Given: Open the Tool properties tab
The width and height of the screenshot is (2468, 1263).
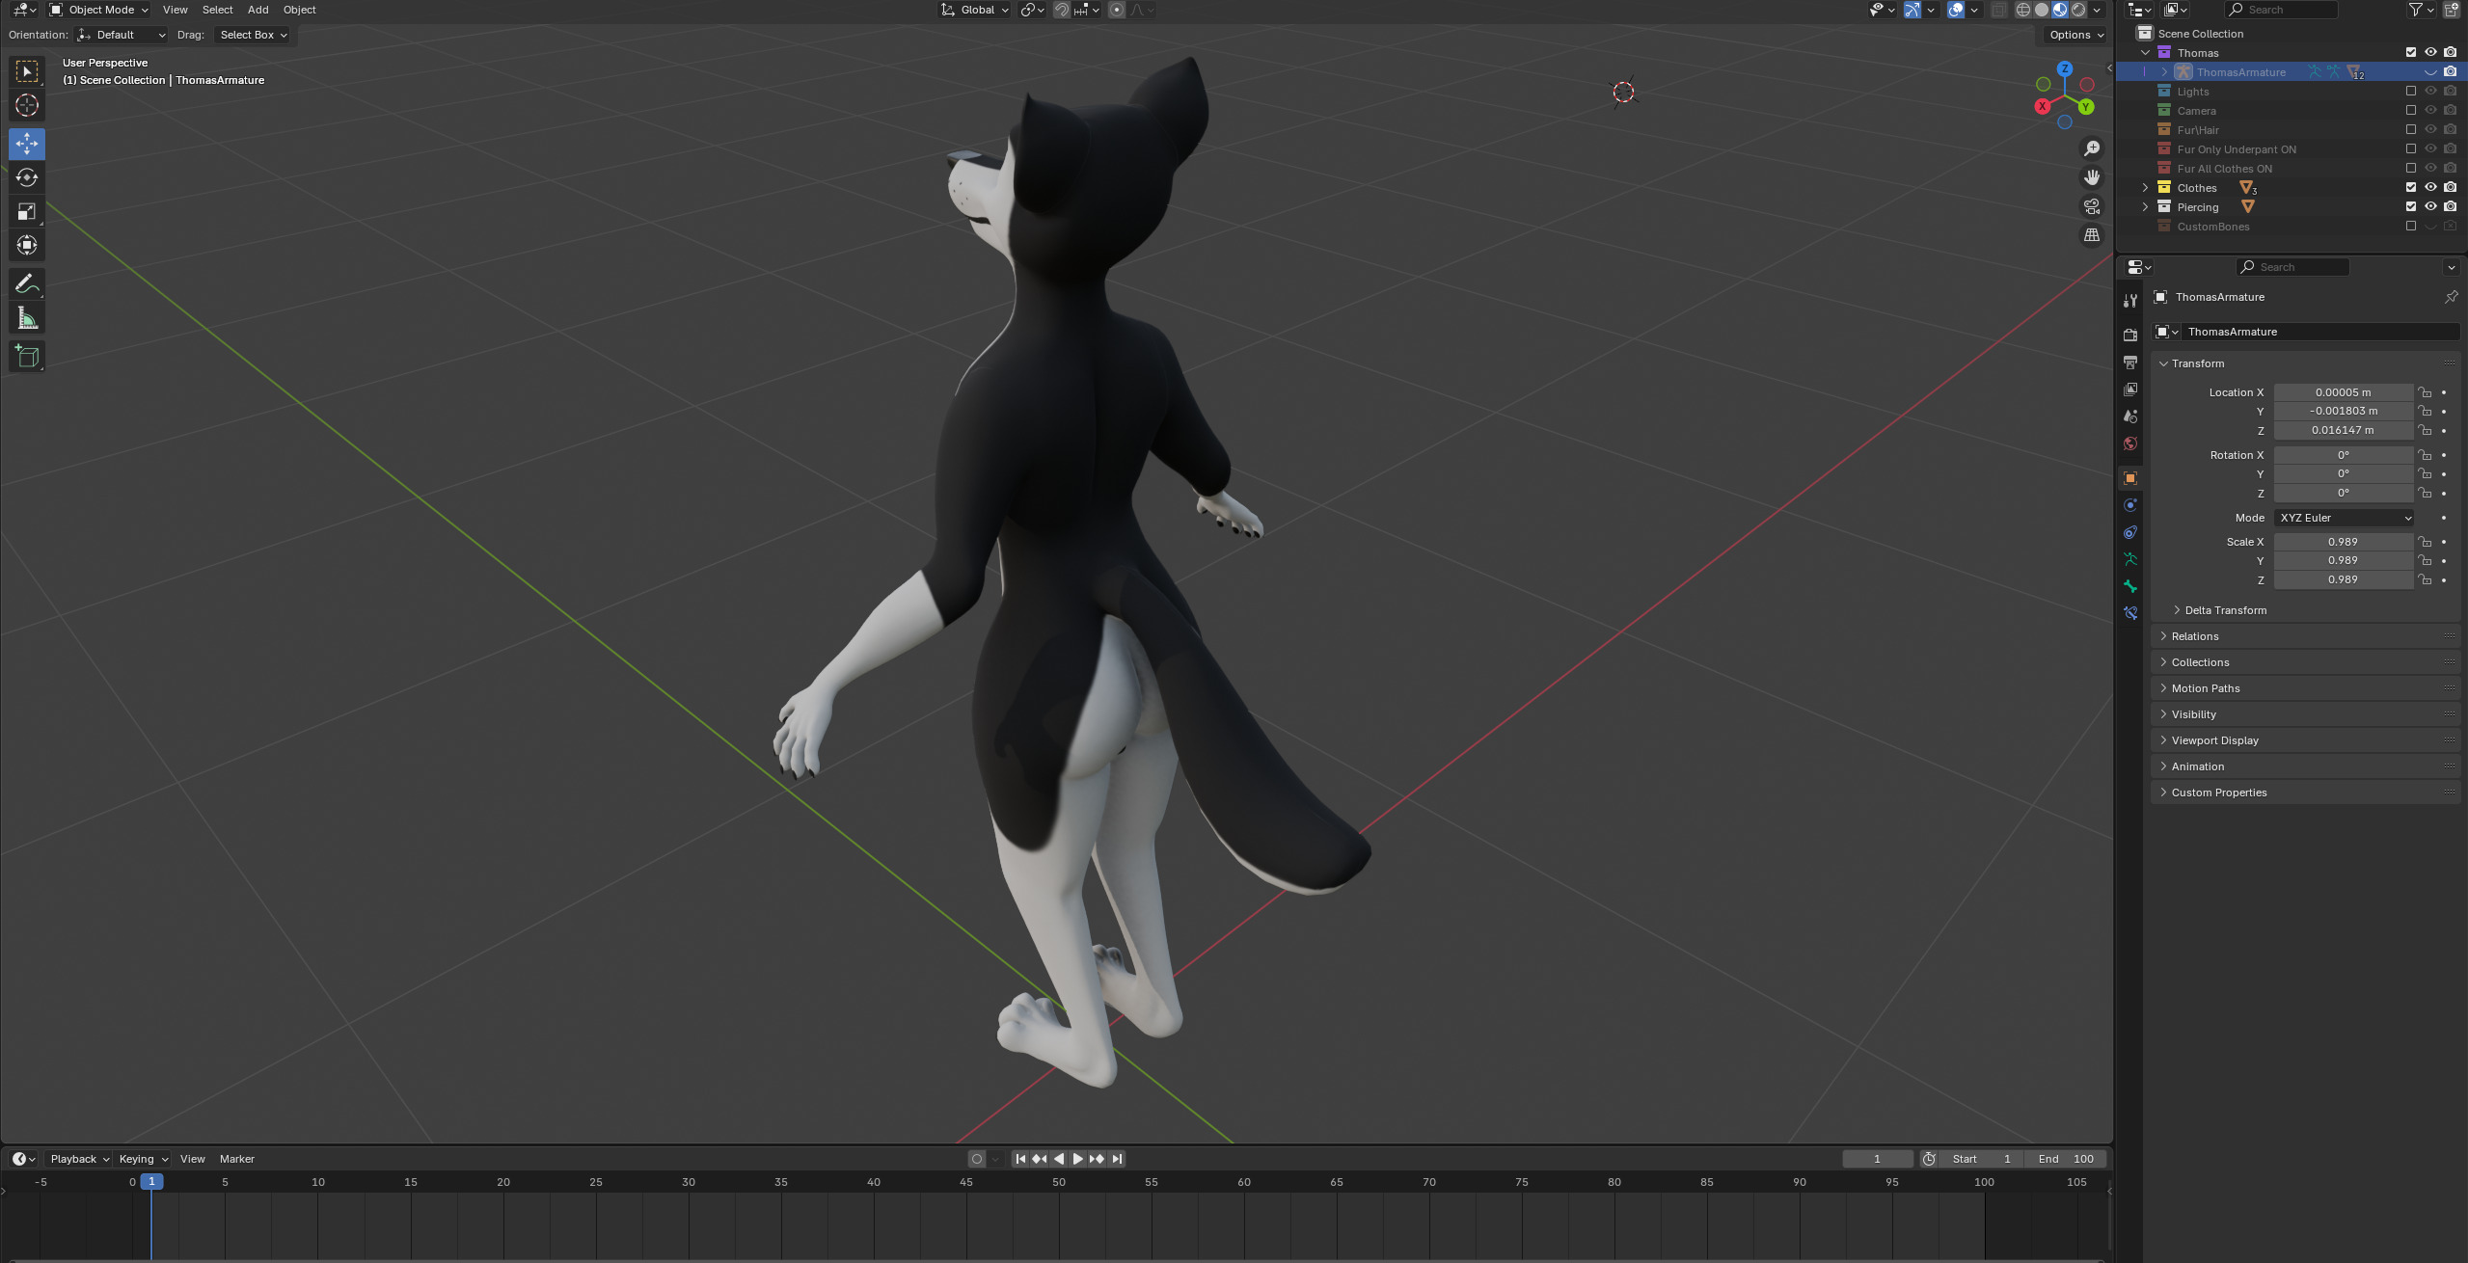Looking at the screenshot, I should click(x=2130, y=301).
